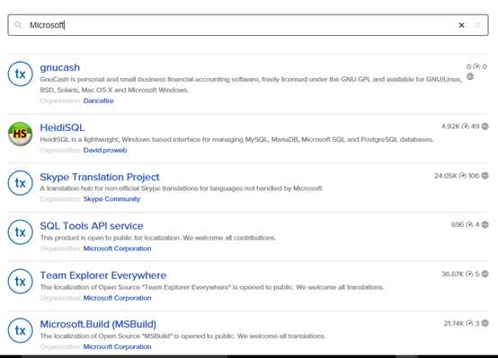498x358 pixels.
Task: Click the globe icon in SQL Tools row
Action: pyautogui.click(x=485, y=224)
